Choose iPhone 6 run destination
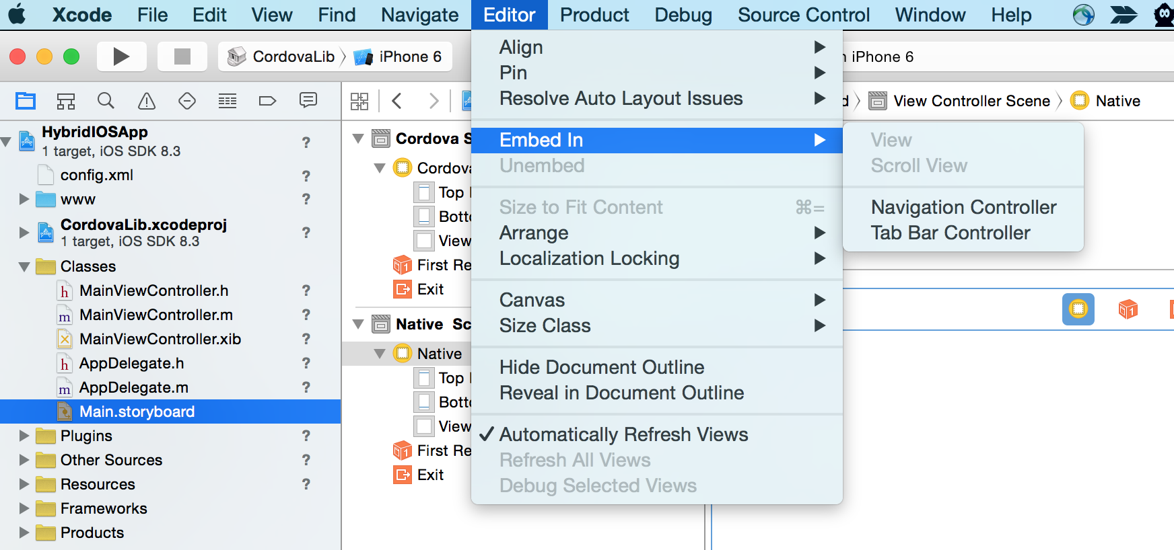 click(x=398, y=57)
